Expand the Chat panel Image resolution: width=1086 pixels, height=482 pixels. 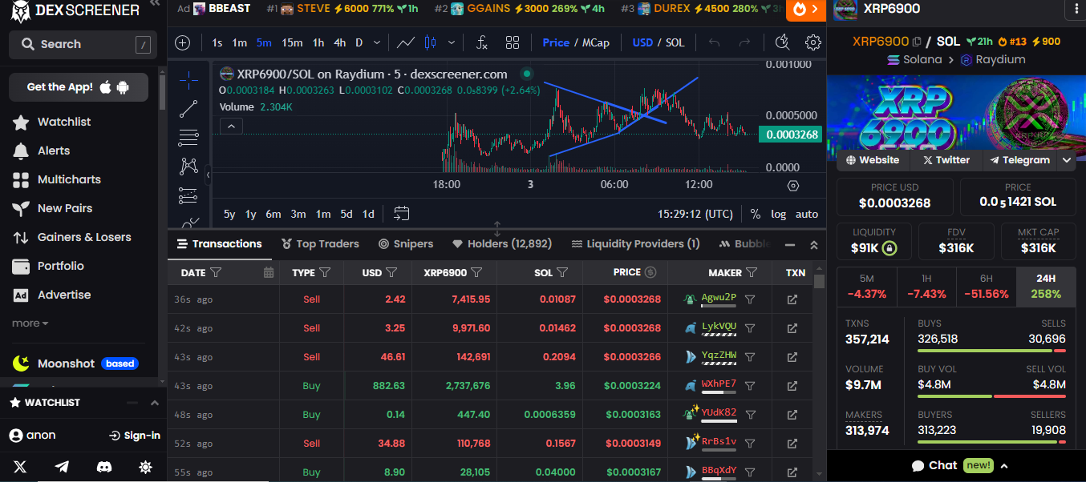click(958, 465)
